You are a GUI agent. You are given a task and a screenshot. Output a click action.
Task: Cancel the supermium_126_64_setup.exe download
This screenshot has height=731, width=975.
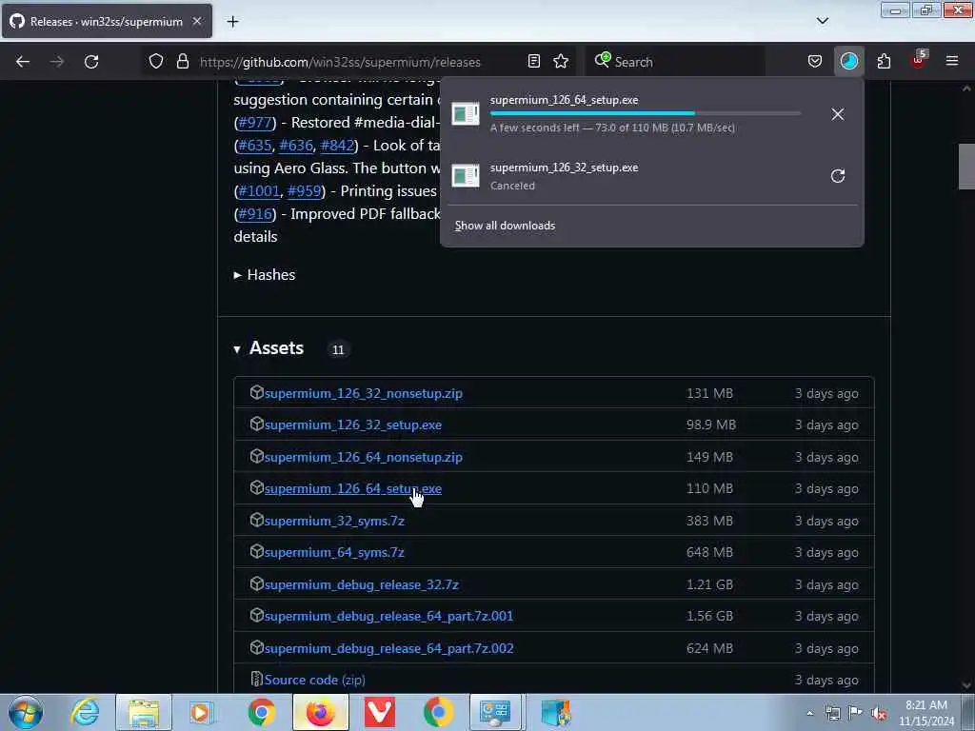838,114
